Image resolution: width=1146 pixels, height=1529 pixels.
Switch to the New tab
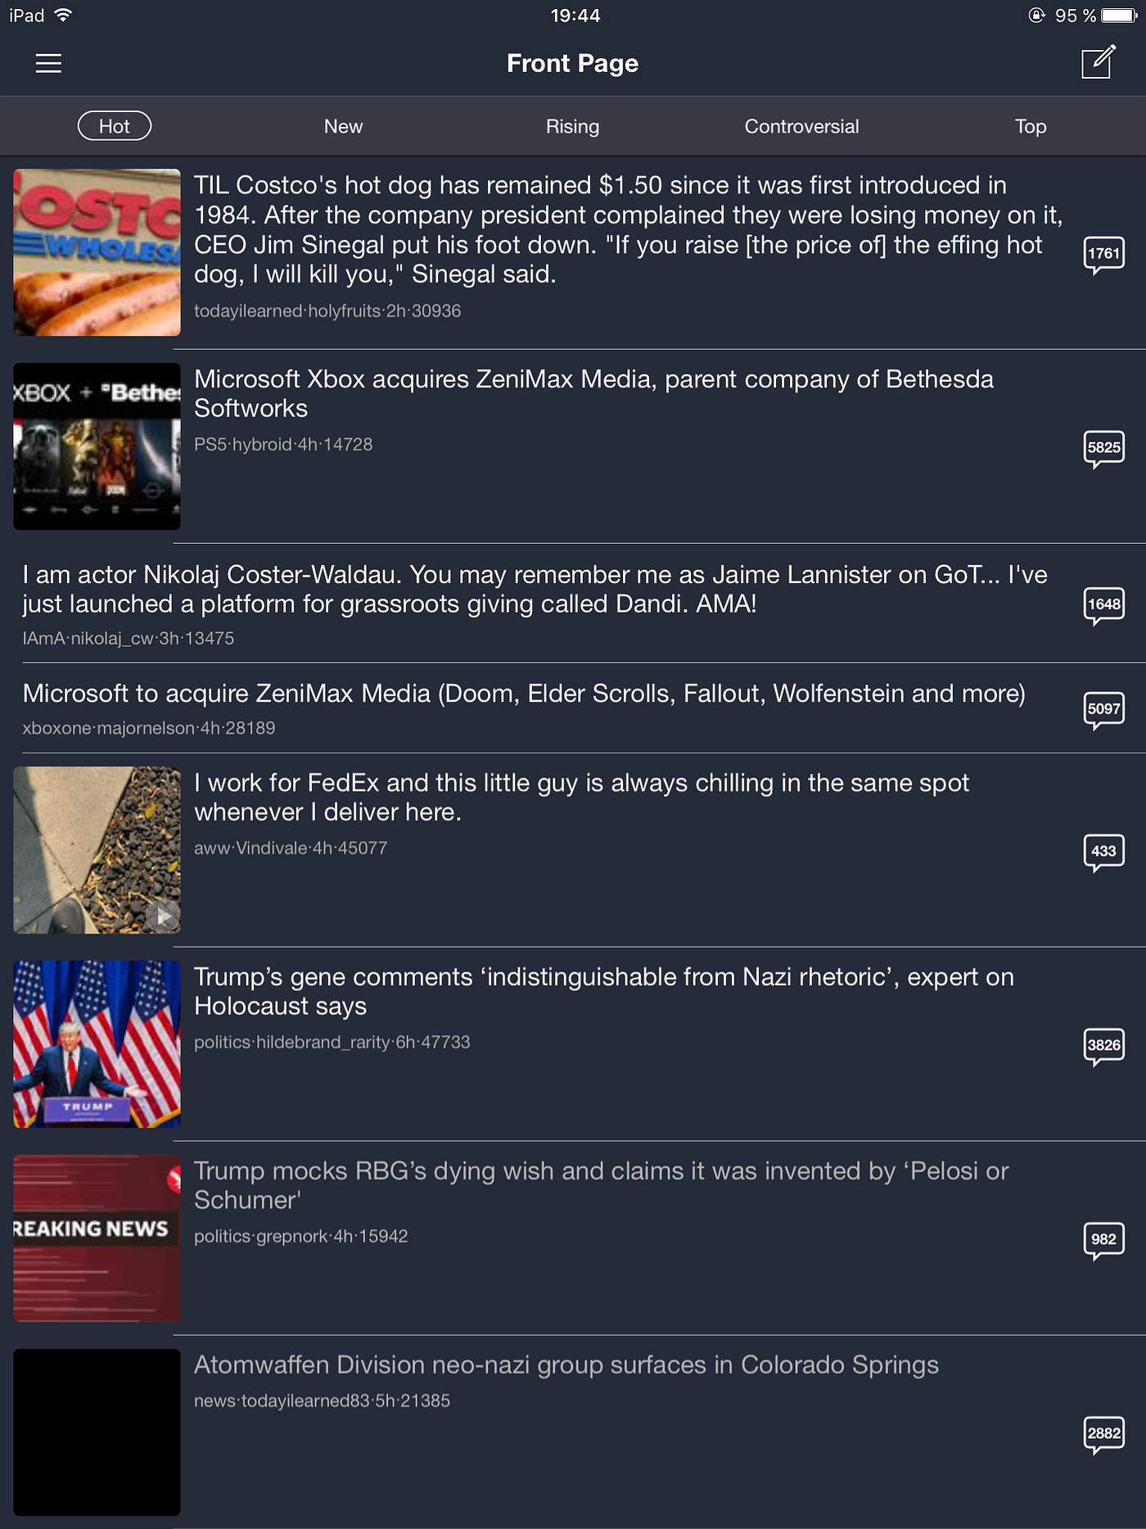click(x=343, y=126)
